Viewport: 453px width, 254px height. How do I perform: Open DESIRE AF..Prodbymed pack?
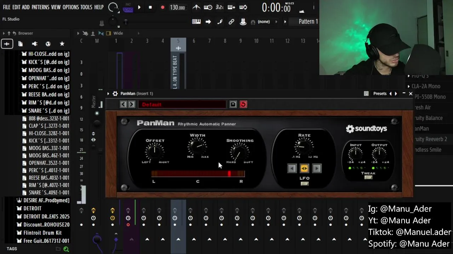(x=43, y=200)
